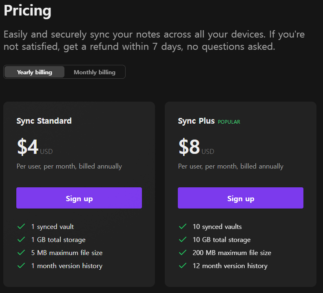Viewport: 323px width, 293px height.
Task: Click the $8 USD price
Action: coord(196,147)
